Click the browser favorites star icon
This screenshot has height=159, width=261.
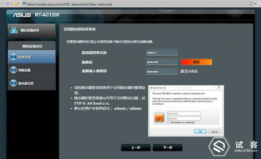(16, 3)
